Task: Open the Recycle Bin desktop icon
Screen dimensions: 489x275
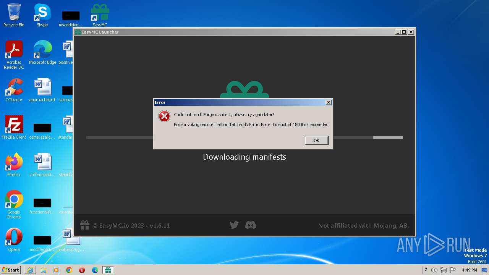Action: click(14, 16)
